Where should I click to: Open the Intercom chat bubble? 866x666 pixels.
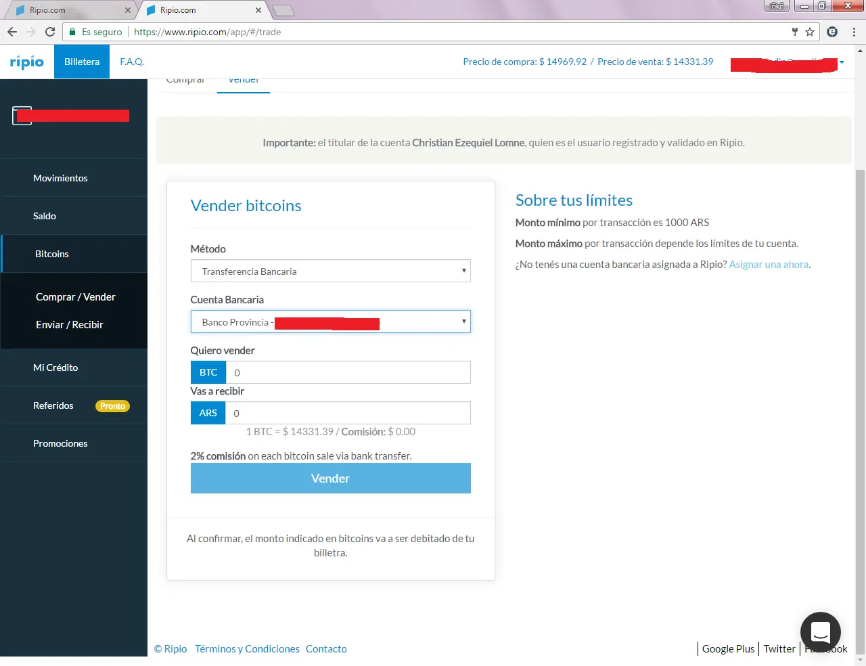[x=820, y=632]
